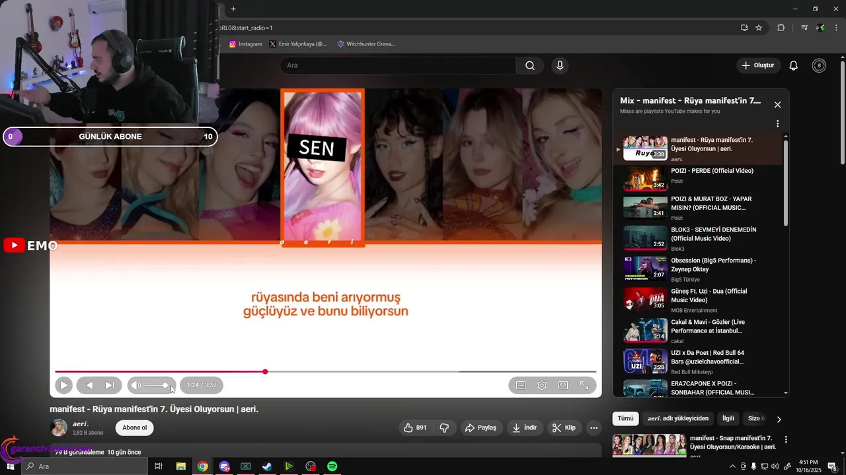Open File Explorer from the taskbar
This screenshot has height=475, width=846.
[180, 466]
